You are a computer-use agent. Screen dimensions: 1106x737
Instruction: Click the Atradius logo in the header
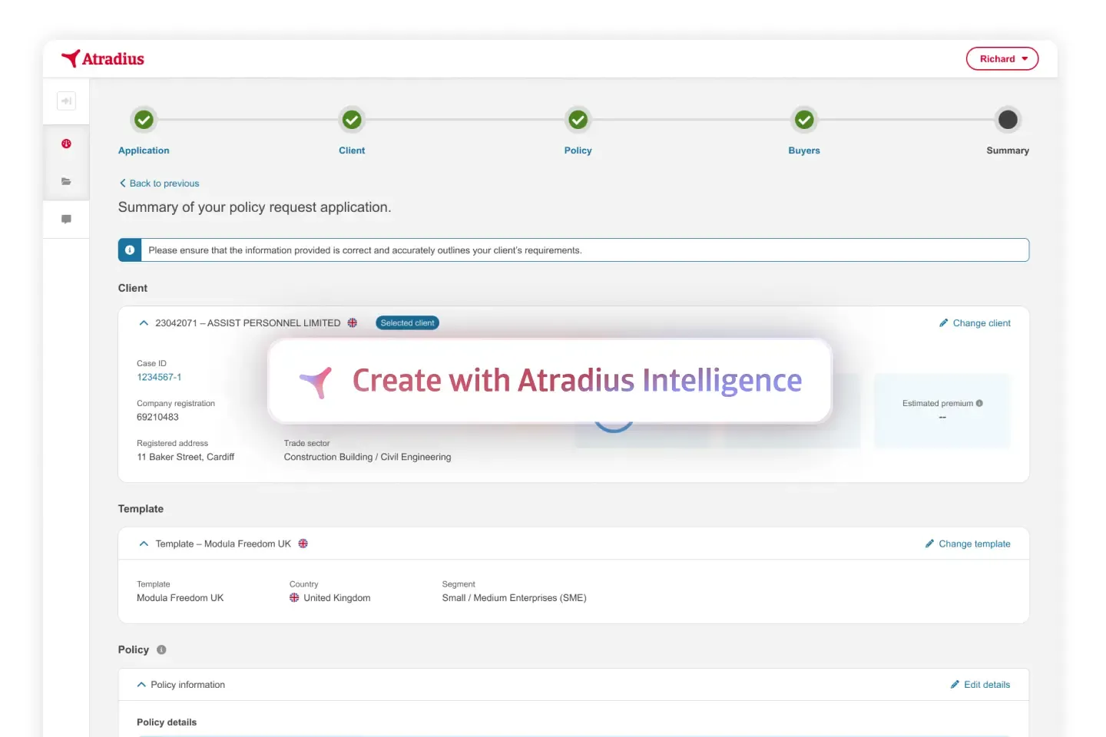(x=102, y=58)
